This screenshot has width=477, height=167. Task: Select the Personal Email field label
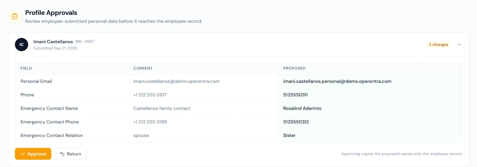(36, 81)
